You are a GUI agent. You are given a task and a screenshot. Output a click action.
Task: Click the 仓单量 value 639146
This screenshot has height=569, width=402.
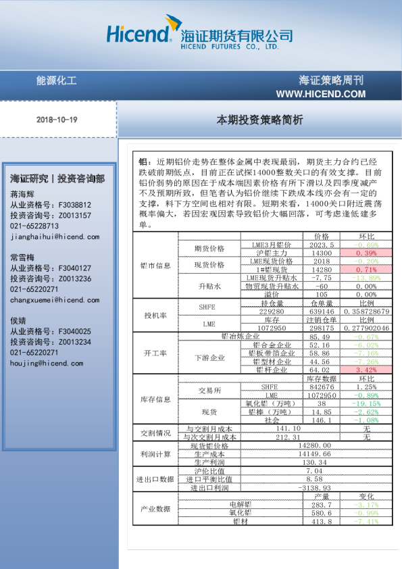[322, 312]
